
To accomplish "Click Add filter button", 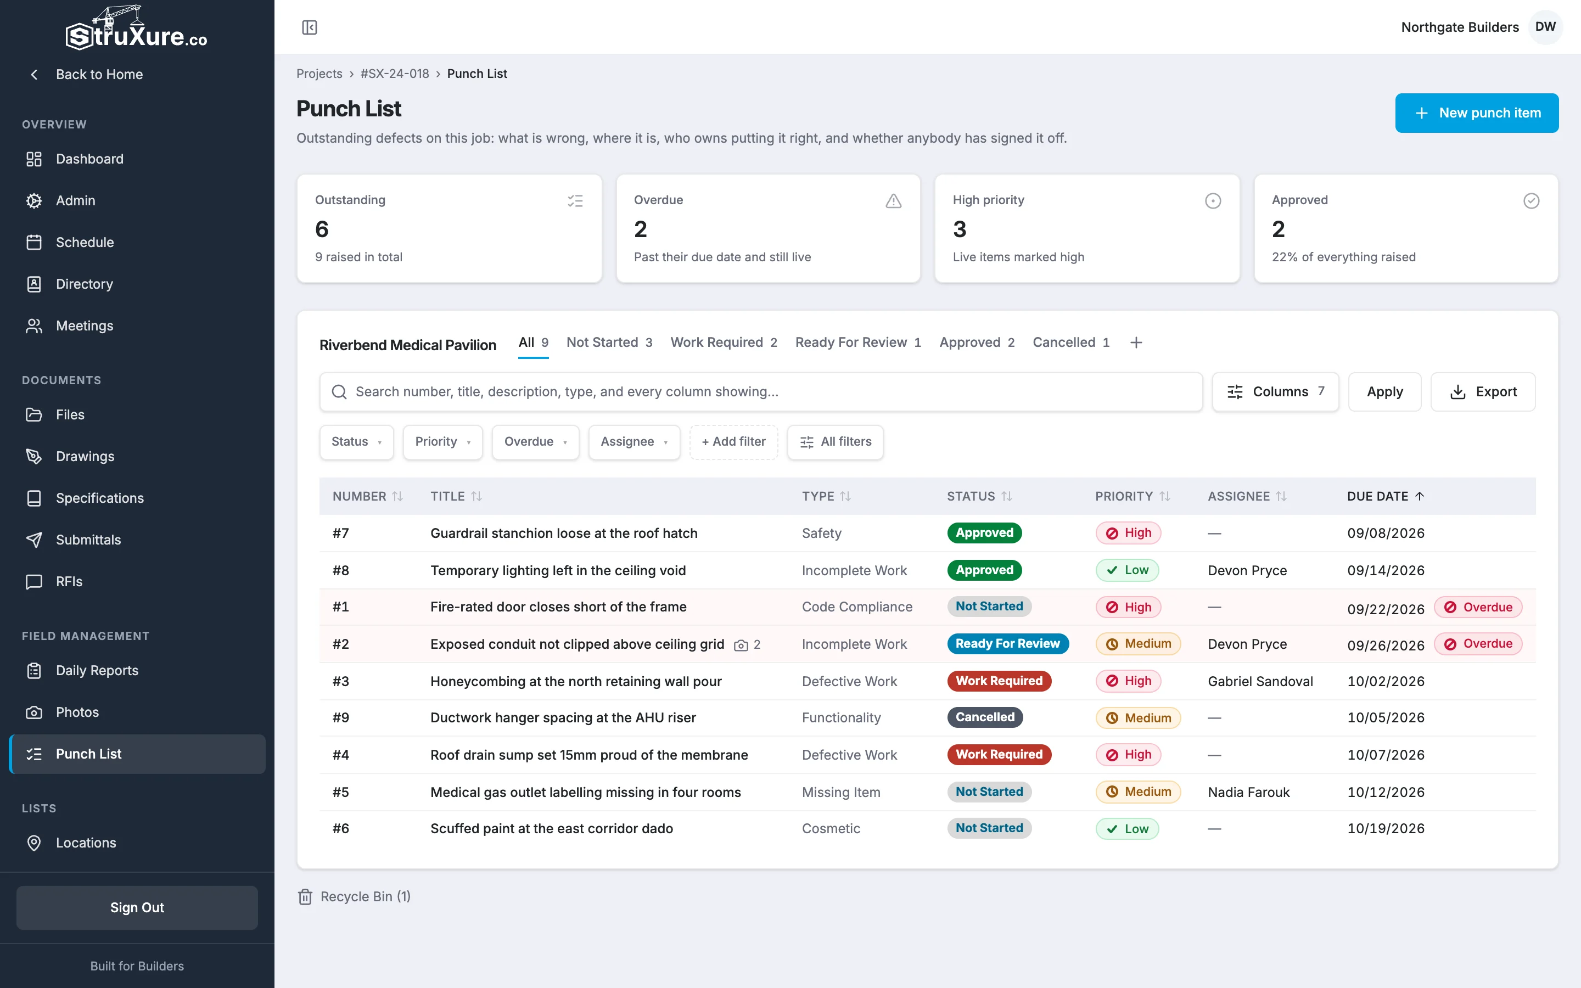I will point(733,442).
